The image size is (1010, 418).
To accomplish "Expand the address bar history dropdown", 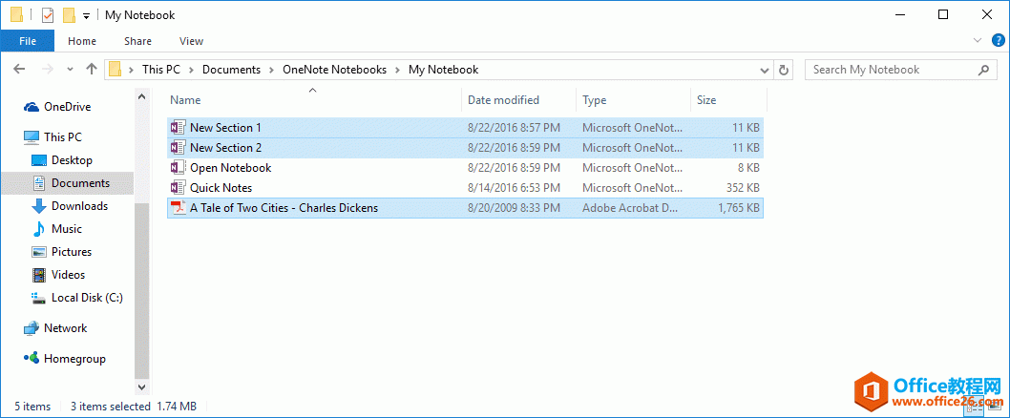I will pyautogui.click(x=764, y=70).
